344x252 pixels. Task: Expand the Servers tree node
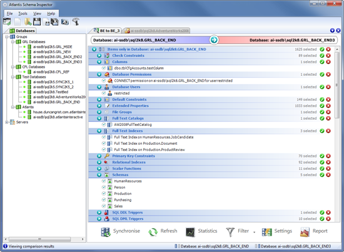pyautogui.click(x=7, y=122)
